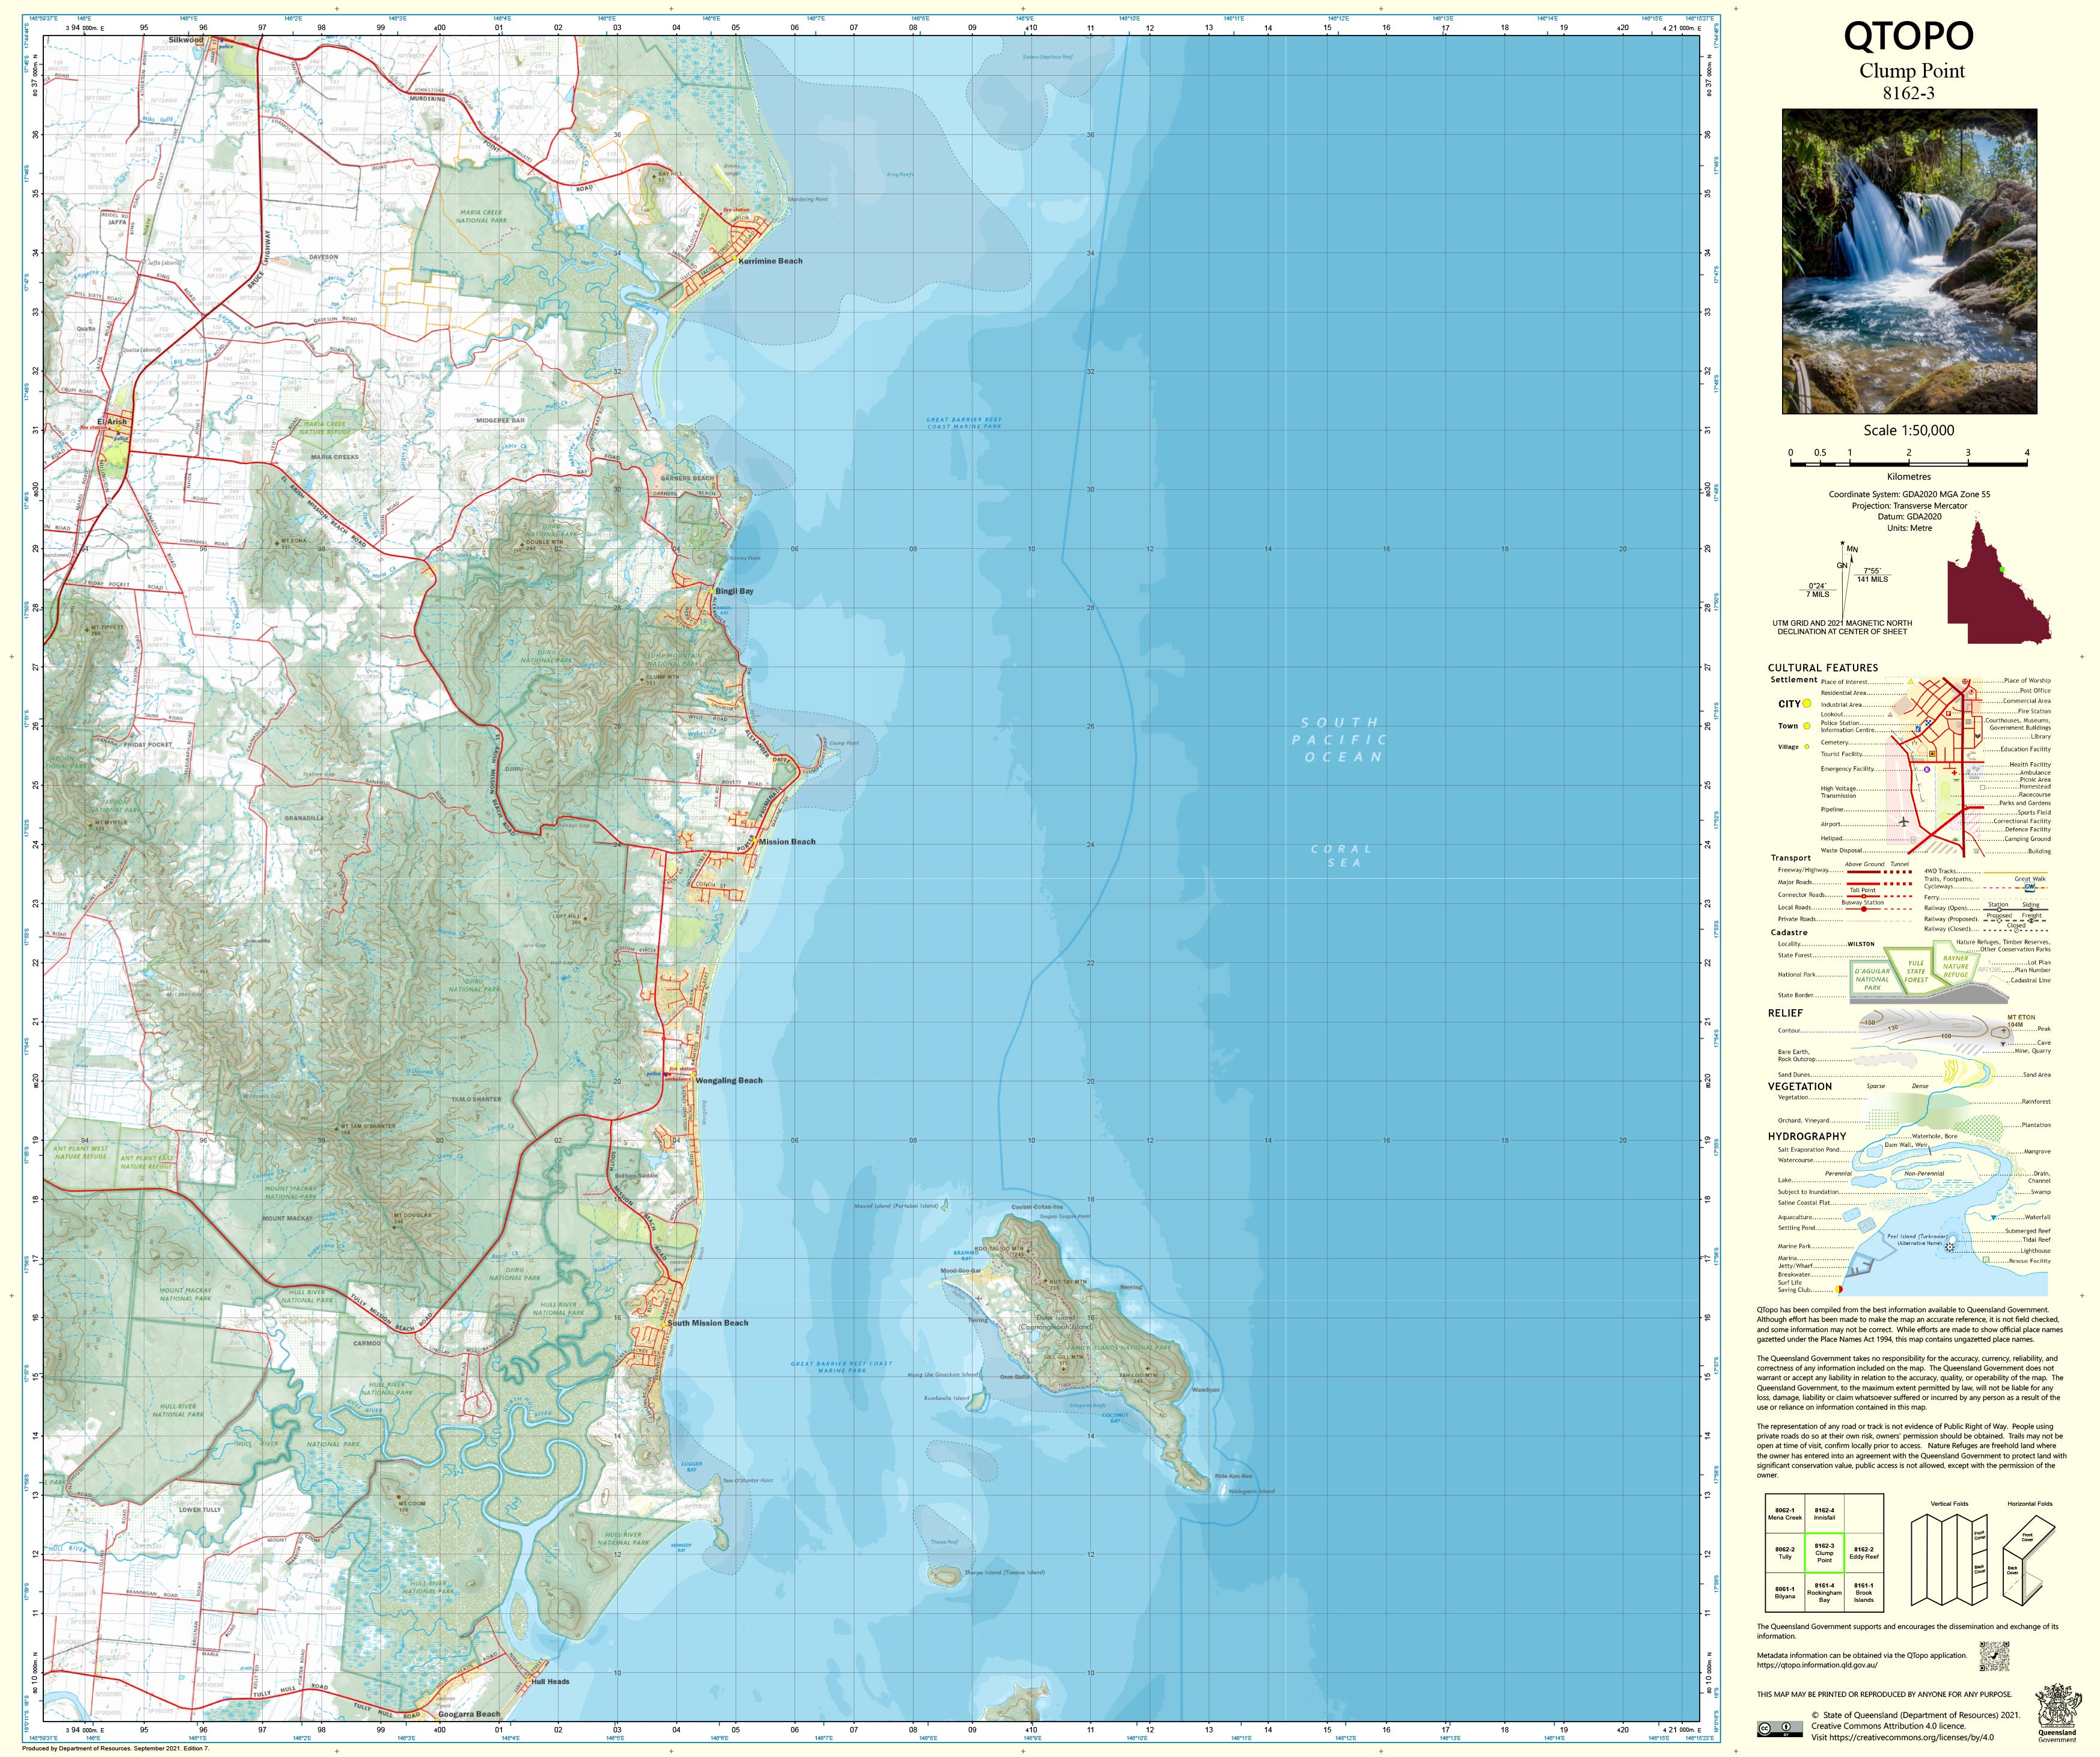Screen dimensions: 2100x1757
Task: Open the qtopo.information.qld.gov.au link
Action: (1817, 1665)
